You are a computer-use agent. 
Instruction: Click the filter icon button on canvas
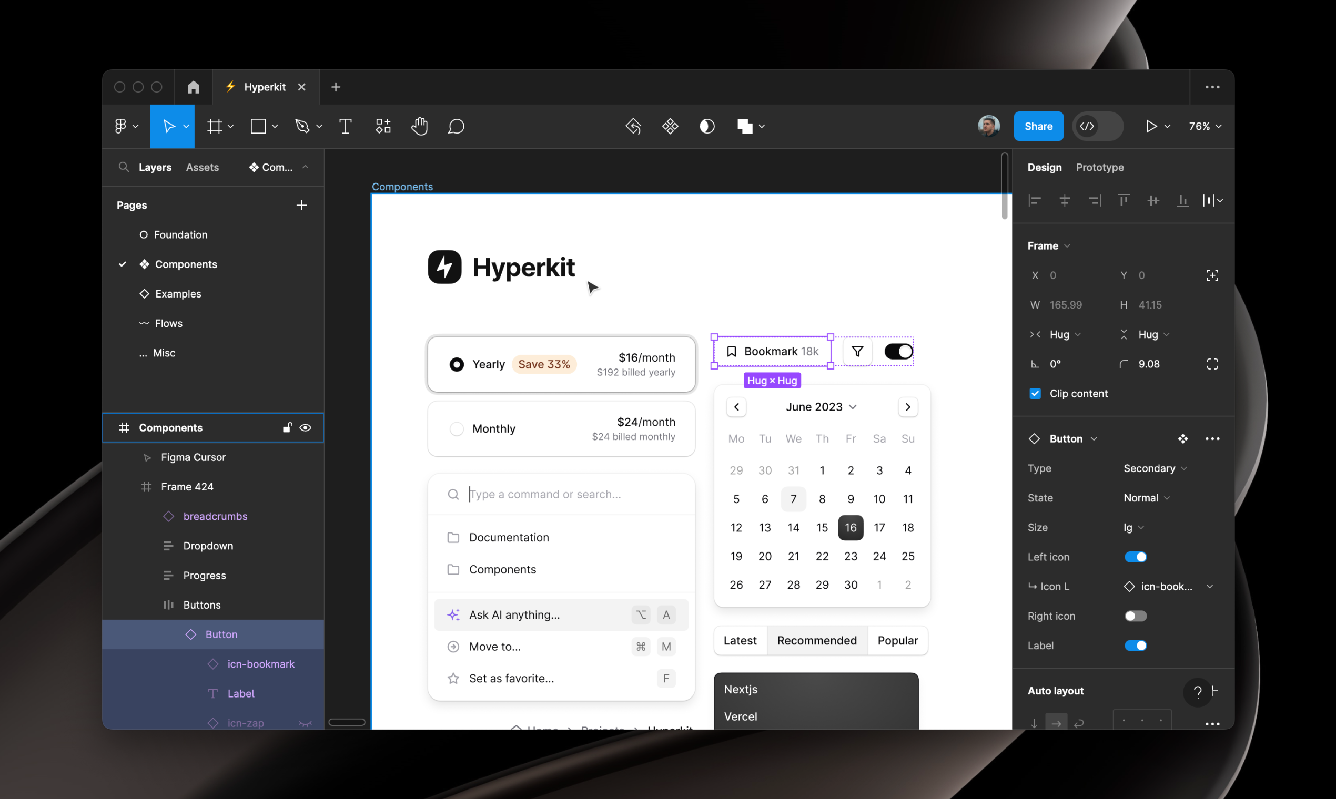[857, 352]
